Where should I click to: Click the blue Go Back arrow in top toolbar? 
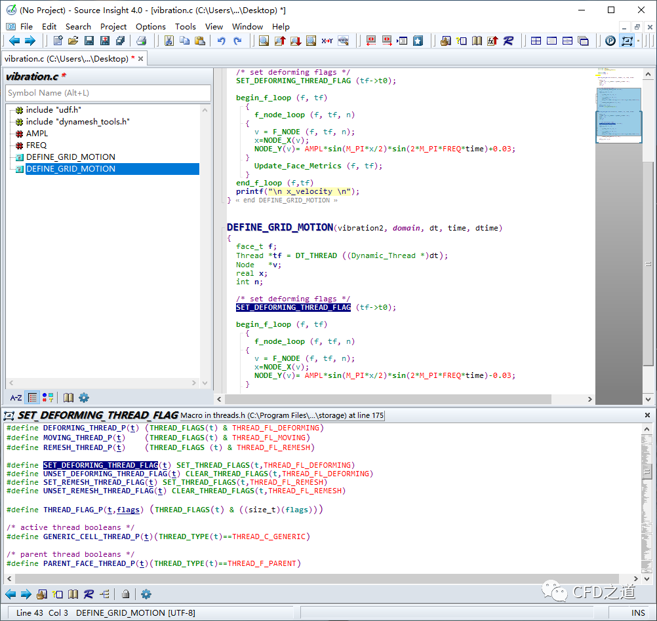14,41
